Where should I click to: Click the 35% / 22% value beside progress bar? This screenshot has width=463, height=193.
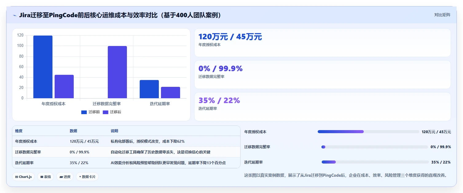point(441,162)
